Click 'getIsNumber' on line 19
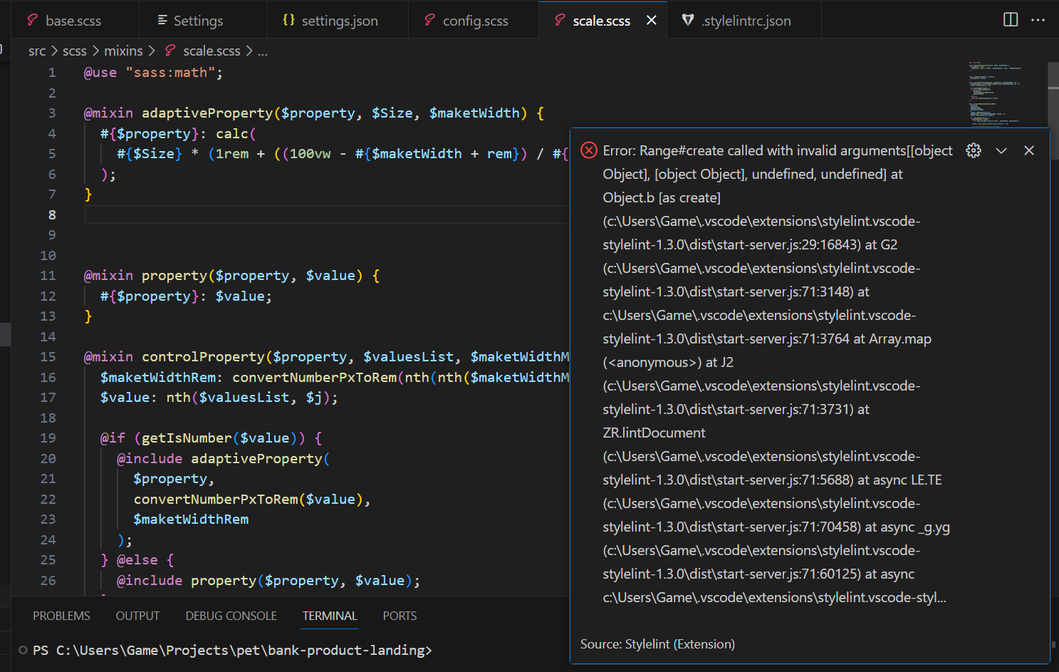This screenshot has height=672, width=1059. coord(187,438)
